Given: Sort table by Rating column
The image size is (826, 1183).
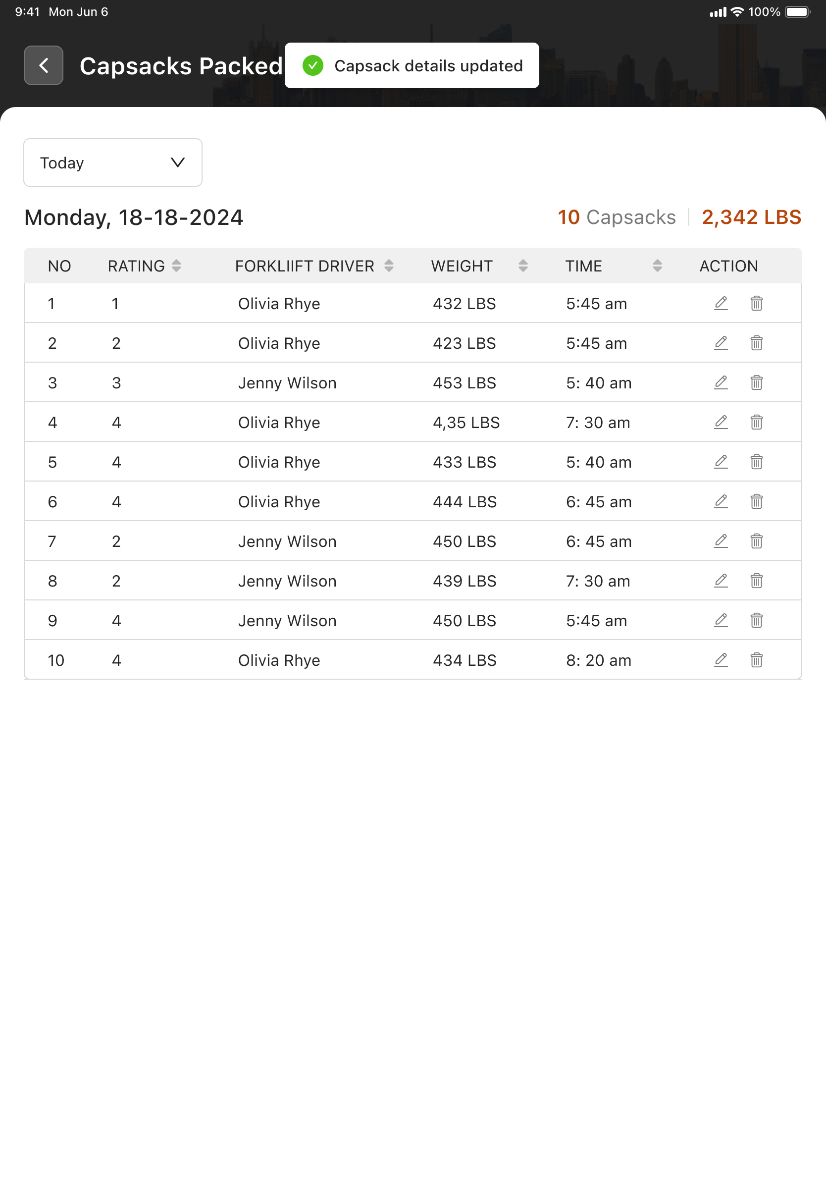Looking at the screenshot, I should (176, 266).
